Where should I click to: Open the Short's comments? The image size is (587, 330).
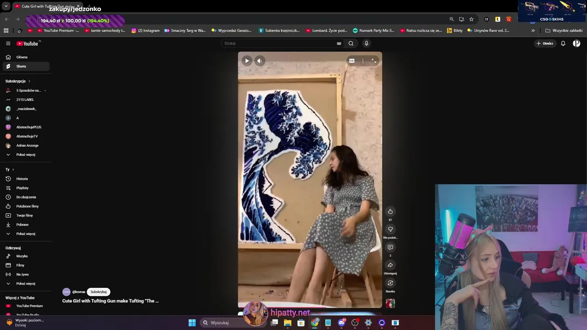(390, 247)
